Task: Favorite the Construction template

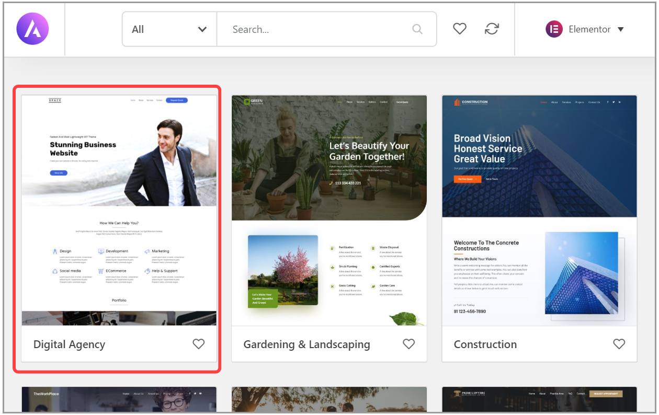Action: (x=619, y=344)
